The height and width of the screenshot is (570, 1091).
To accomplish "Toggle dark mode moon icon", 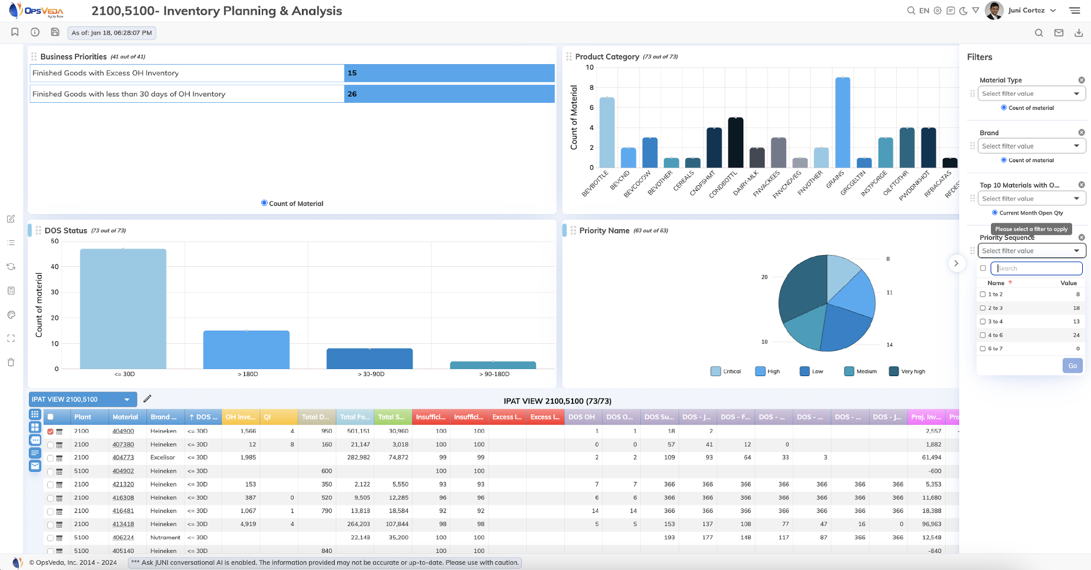I will click(963, 11).
